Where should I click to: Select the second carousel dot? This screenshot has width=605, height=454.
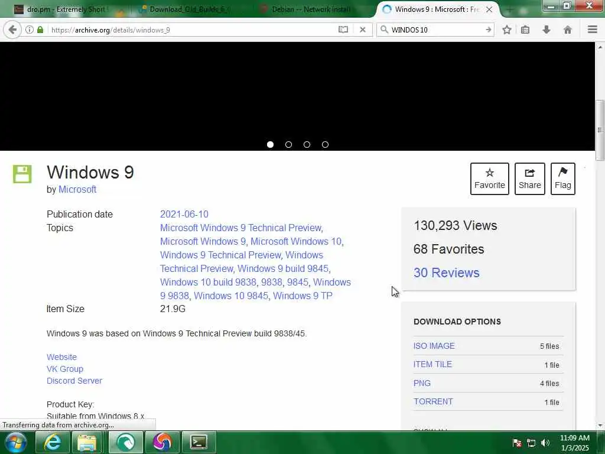pyautogui.click(x=288, y=144)
